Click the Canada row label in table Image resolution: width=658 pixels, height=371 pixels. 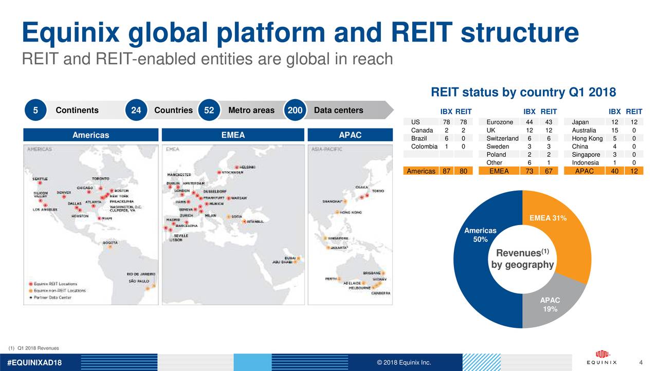point(422,131)
